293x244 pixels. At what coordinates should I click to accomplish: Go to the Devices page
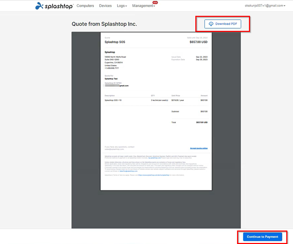[x=105, y=6]
